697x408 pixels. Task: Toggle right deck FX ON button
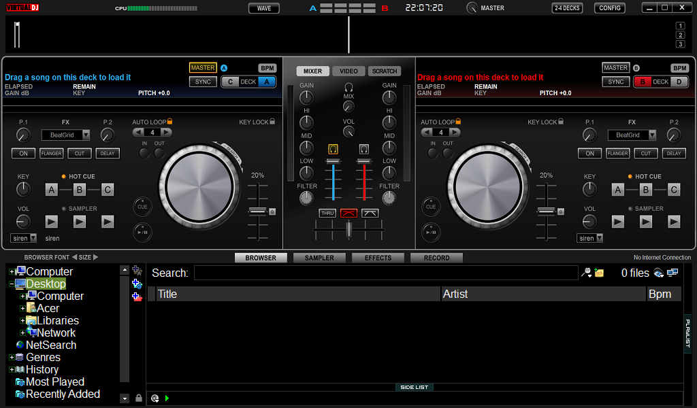[x=590, y=153]
